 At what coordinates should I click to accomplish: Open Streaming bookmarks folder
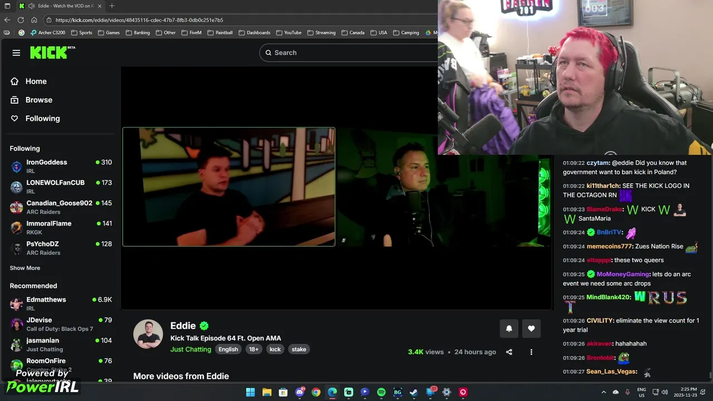[x=321, y=32]
